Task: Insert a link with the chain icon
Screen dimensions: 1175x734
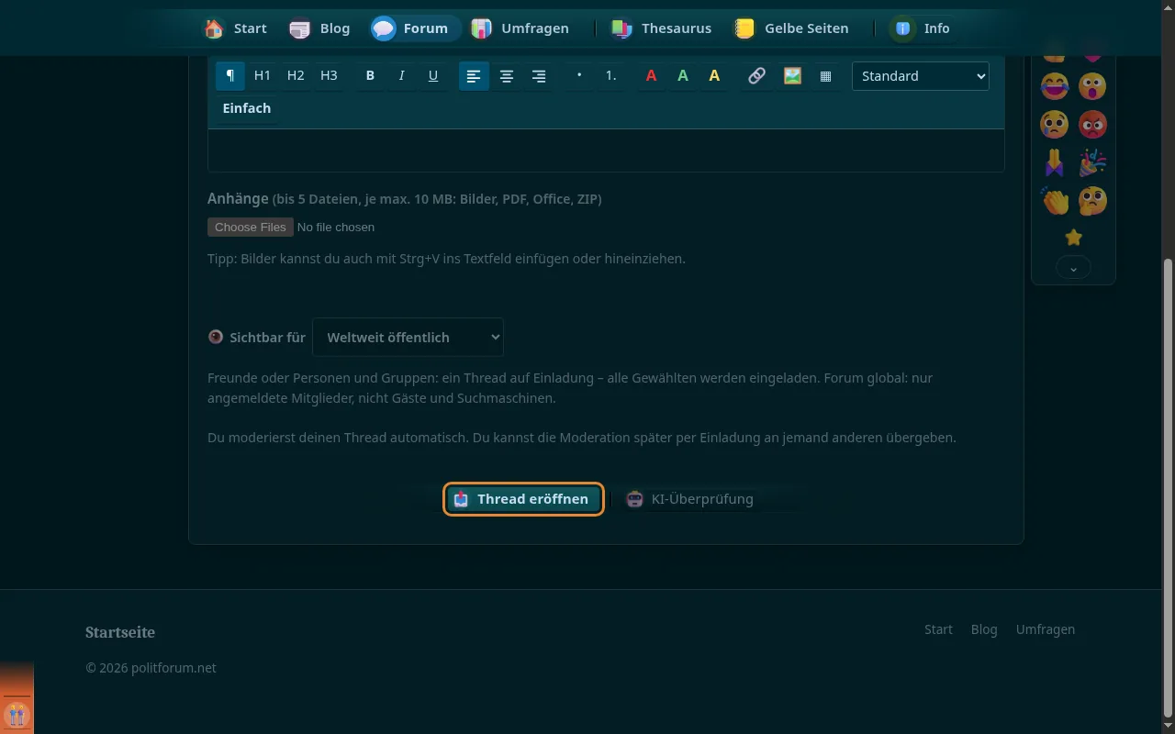Action: [x=756, y=76]
